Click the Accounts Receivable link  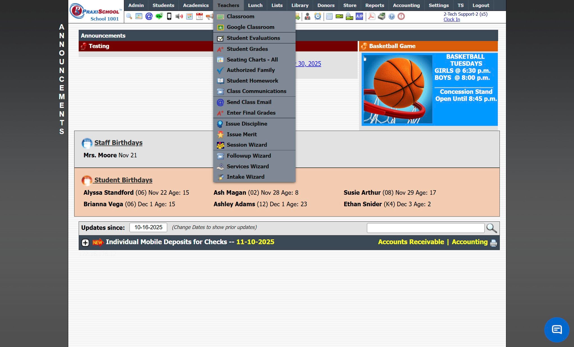[411, 242]
